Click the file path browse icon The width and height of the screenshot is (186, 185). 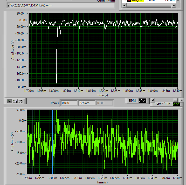(x=9, y=5)
